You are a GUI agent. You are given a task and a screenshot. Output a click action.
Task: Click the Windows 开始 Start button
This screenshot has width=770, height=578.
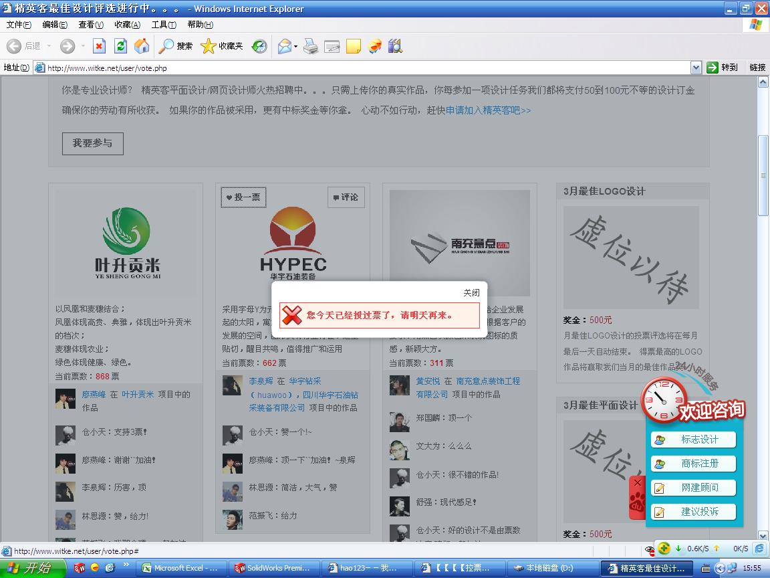coord(32,568)
